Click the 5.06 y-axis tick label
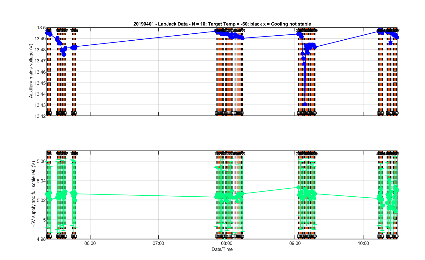 click(41, 161)
